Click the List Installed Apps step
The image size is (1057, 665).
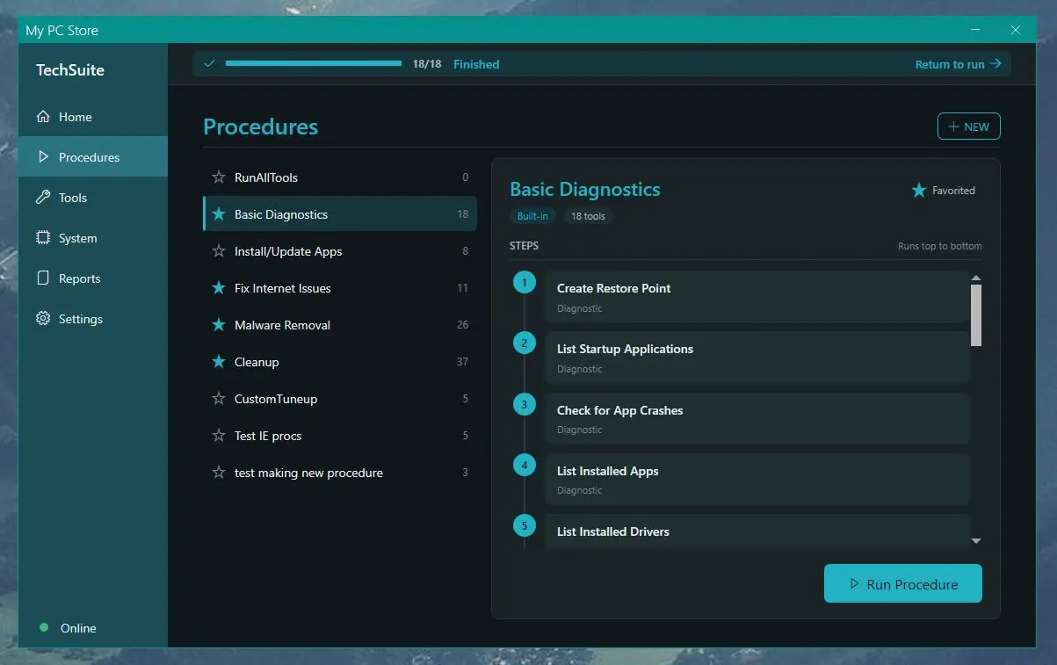pos(757,479)
